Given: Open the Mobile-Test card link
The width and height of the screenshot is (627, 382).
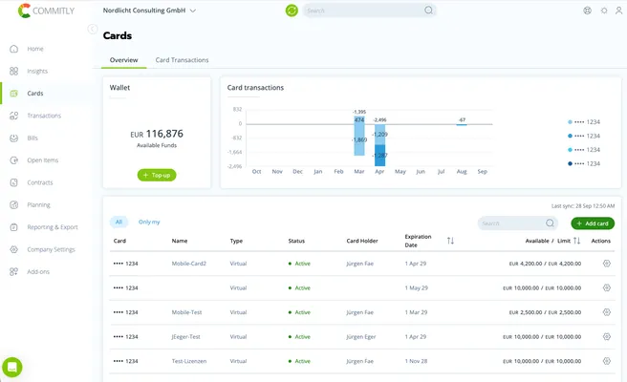Looking at the screenshot, I should coord(186,312).
